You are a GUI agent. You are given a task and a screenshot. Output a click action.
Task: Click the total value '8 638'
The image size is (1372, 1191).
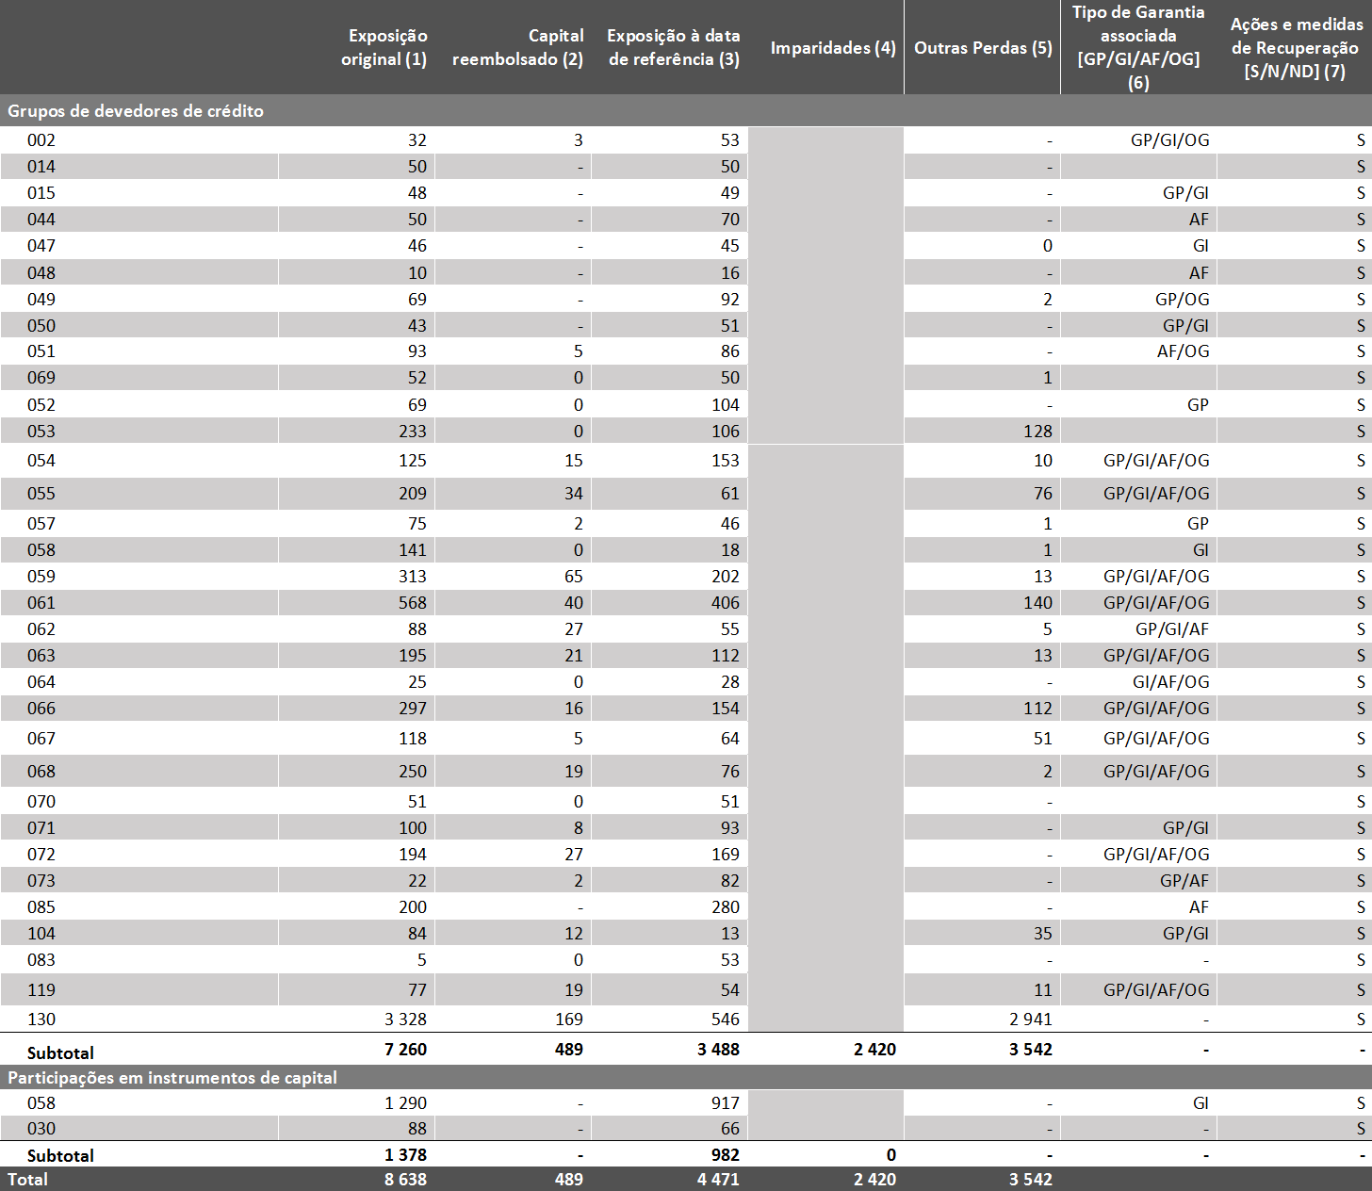pyautogui.click(x=405, y=1180)
